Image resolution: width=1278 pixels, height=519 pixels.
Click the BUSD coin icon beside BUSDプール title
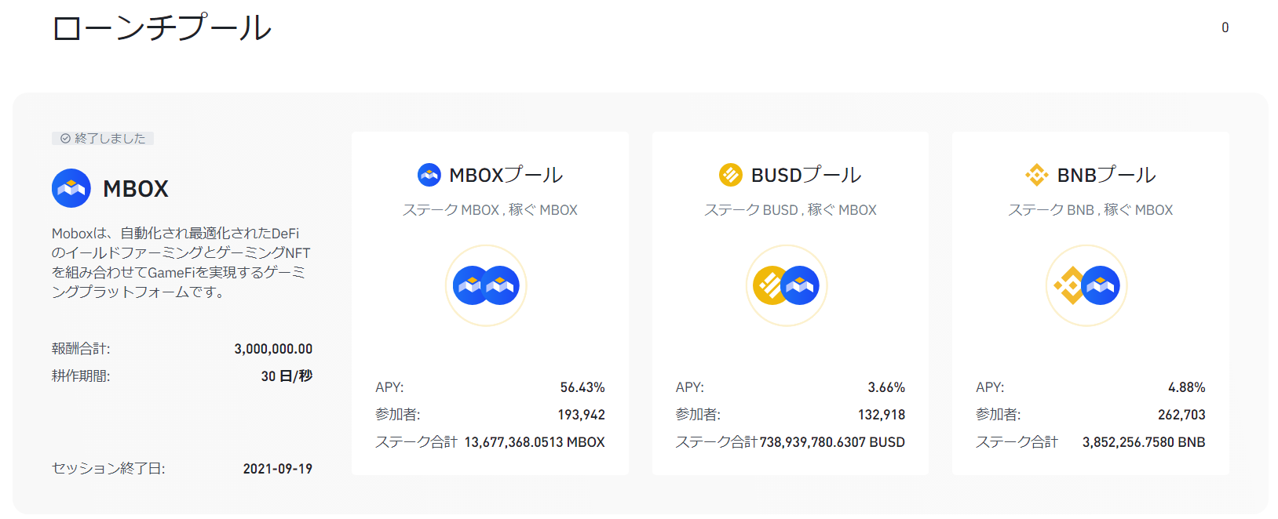(730, 175)
